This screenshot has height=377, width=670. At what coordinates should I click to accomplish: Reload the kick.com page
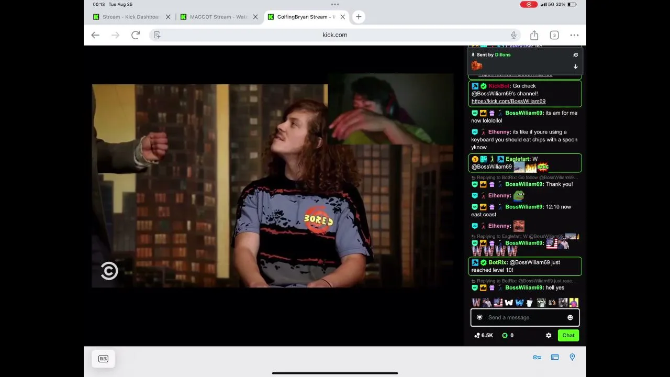pyautogui.click(x=136, y=35)
